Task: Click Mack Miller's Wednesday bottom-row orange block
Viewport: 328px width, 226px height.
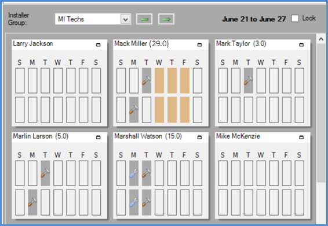Action: pos(159,110)
